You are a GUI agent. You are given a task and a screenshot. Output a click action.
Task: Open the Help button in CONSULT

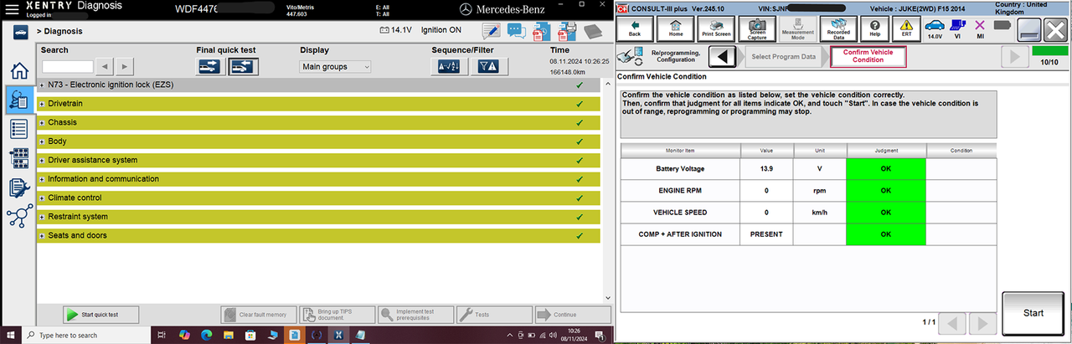pyautogui.click(x=874, y=28)
